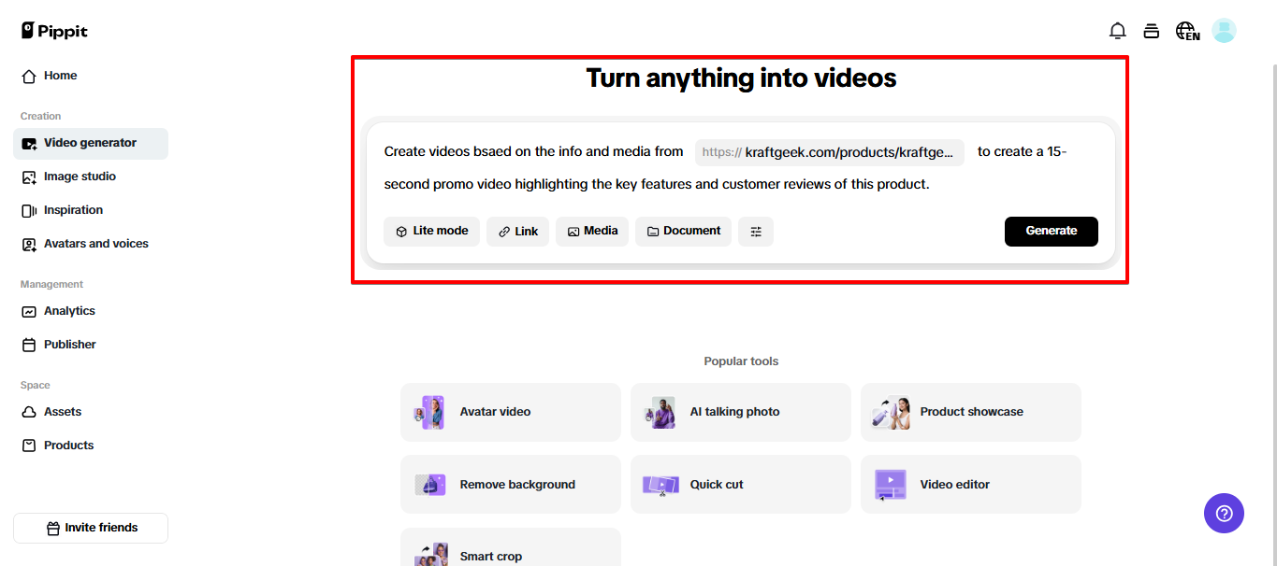1277x566 pixels.
Task: Open Inspiration from the sidebar
Action: 73,210
